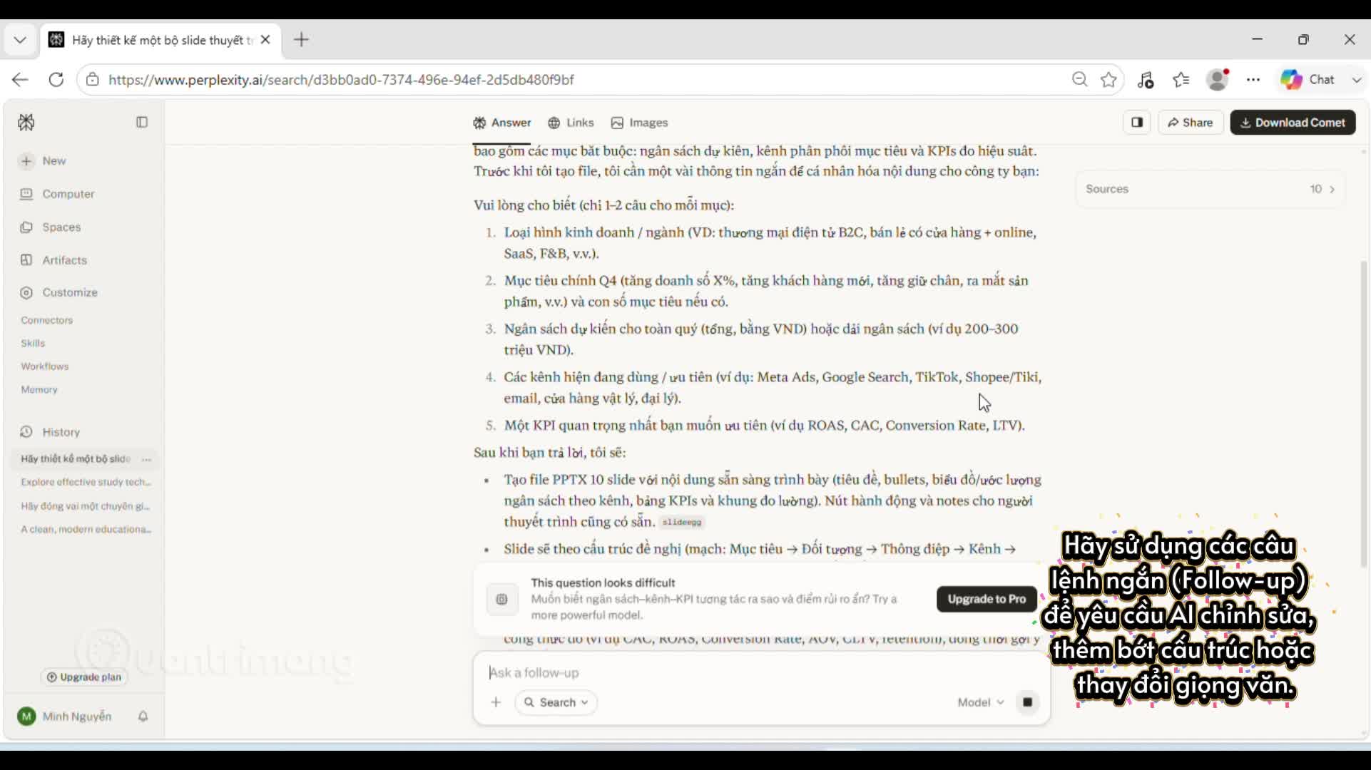Restore down the browser window
Viewport: 1371px width, 770px height.
point(1303,40)
